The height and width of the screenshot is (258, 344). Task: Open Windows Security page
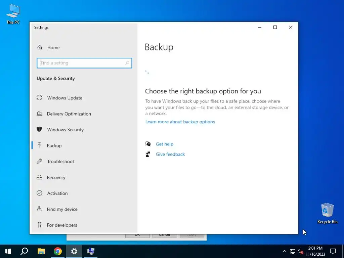click(66, 130)
